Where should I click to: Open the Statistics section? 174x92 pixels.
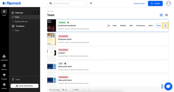(4, 67)
